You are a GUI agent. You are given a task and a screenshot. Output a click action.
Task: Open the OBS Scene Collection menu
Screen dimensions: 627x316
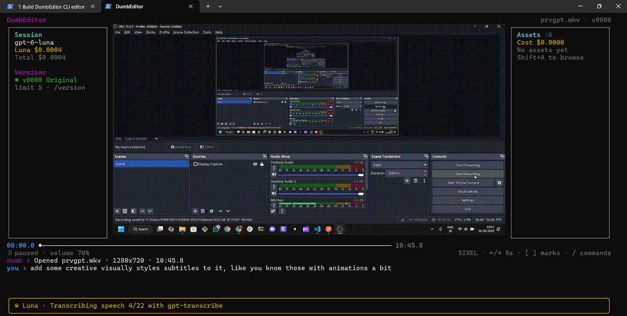[x=186, y=32]
